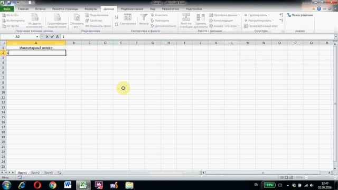The image size is (338, 190).
Task: Select row 10 header
Action: pyautogui.click(x=3, y=92)
